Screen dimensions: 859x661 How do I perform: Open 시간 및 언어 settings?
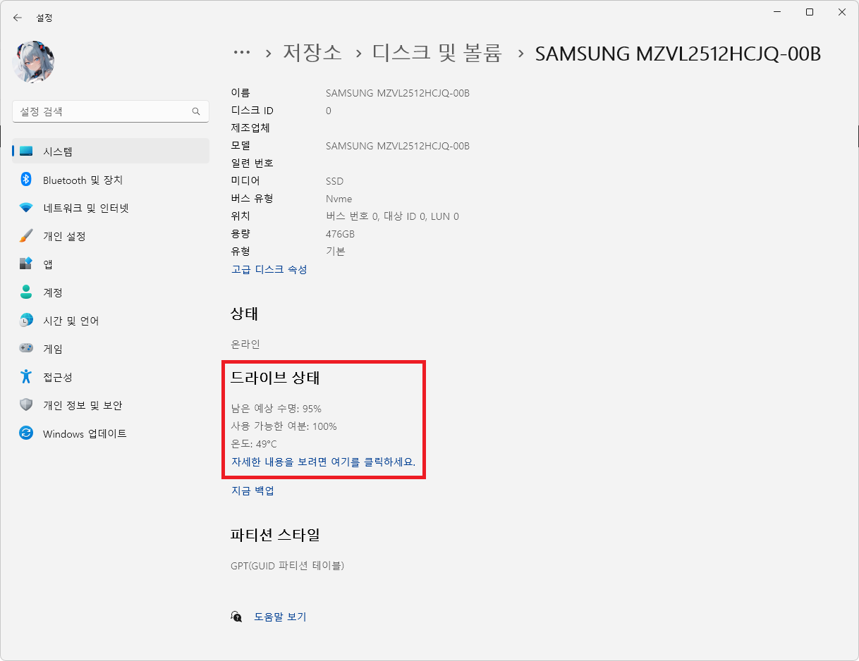coord(111,321)
